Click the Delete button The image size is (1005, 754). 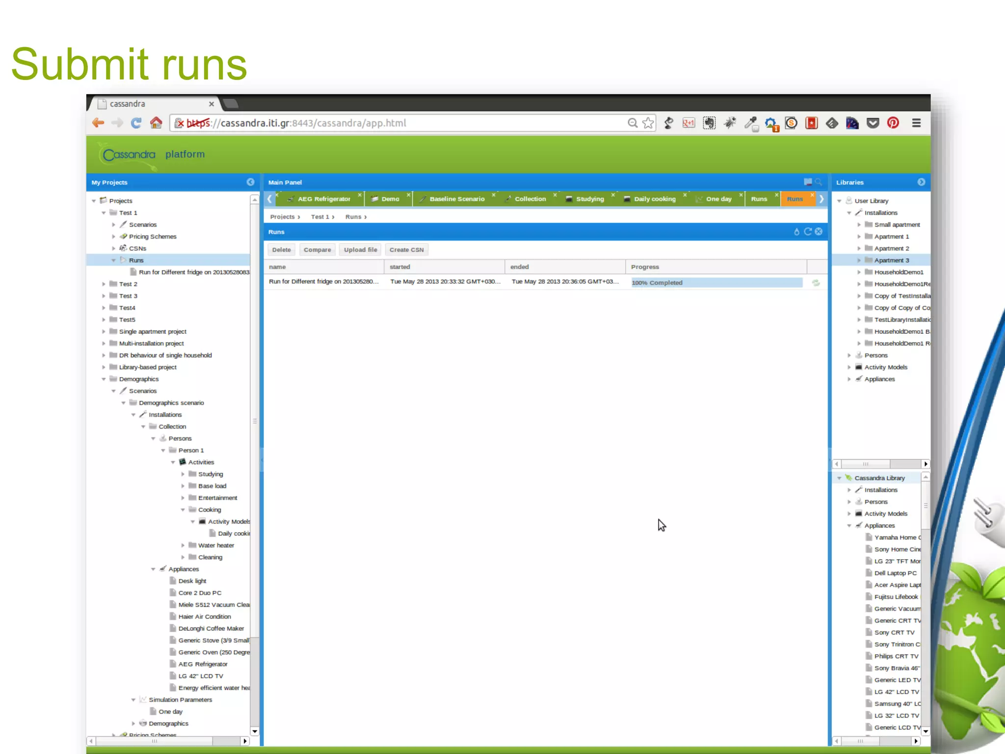click(x=281, y=250)
